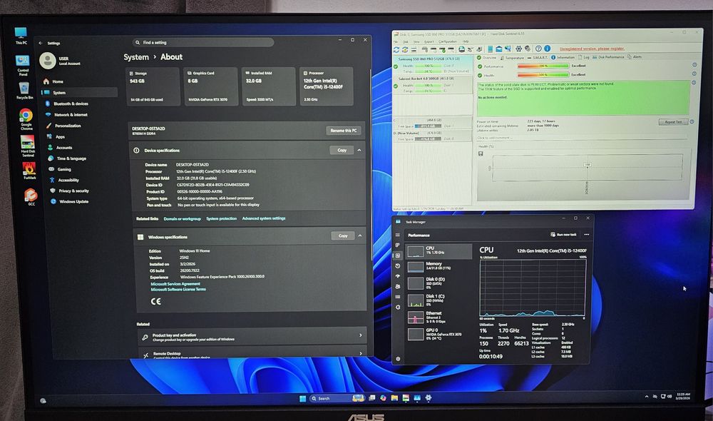
Task: Open Users icon in Task Manager sidebar
Action: pos(397,286)
